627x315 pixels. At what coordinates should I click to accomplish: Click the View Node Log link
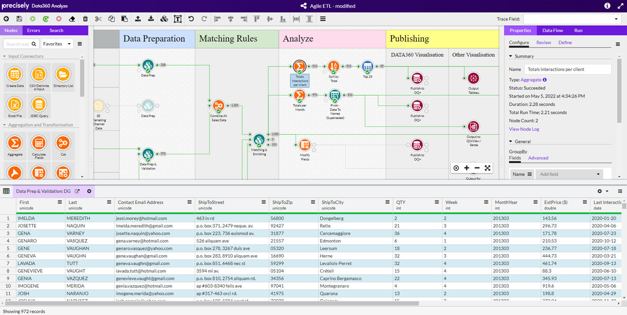pyautogui.click(x=524, y=129)
